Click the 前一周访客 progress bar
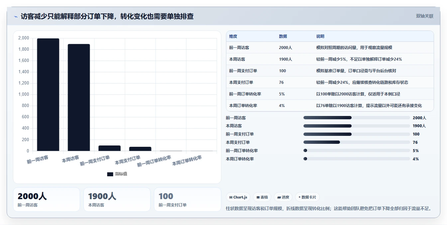Viewport: 447px width, 225px height. point(357,118)
